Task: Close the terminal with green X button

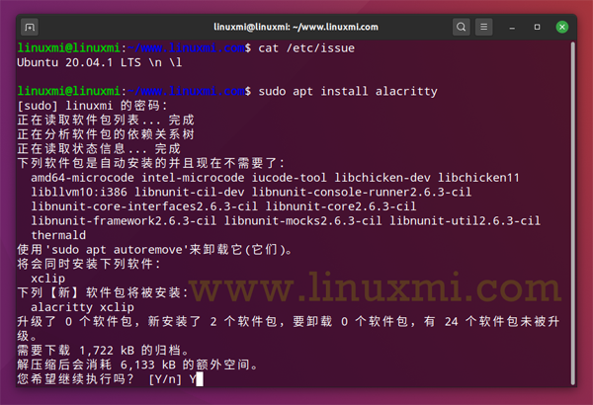Action: click(562, 27)
